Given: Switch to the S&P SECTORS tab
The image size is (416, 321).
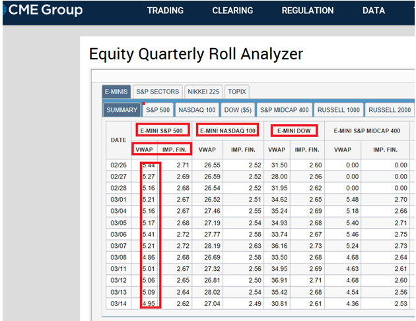Looking at the screenshot, I should click(158, 92).
